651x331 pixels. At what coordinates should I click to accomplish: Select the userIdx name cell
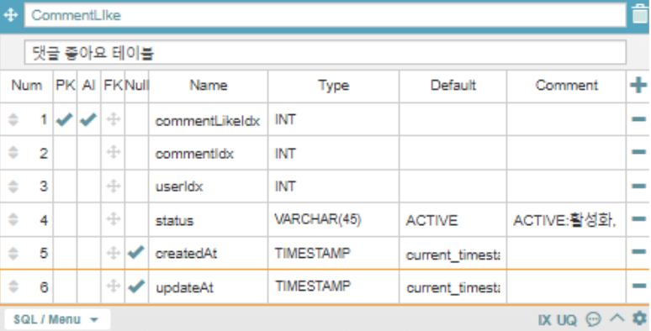pos(208,187)
